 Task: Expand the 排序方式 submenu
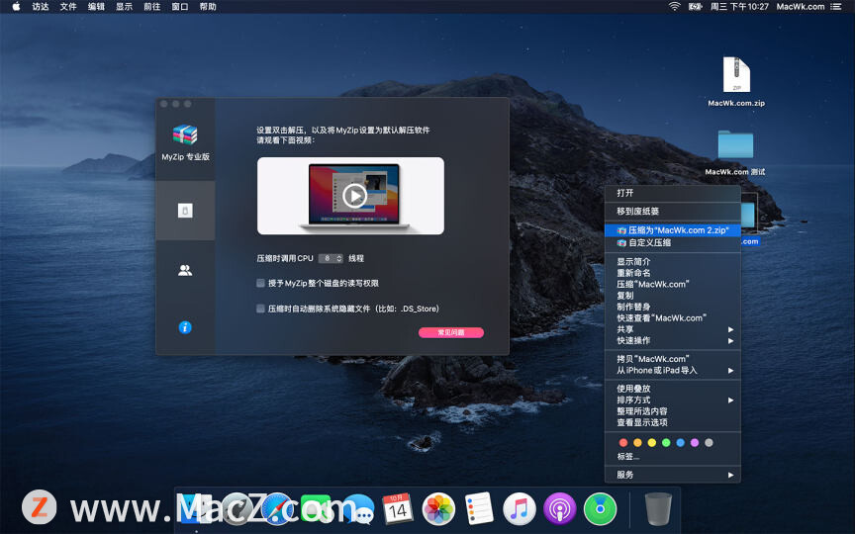pyautogui.click(x=672, y=400)
